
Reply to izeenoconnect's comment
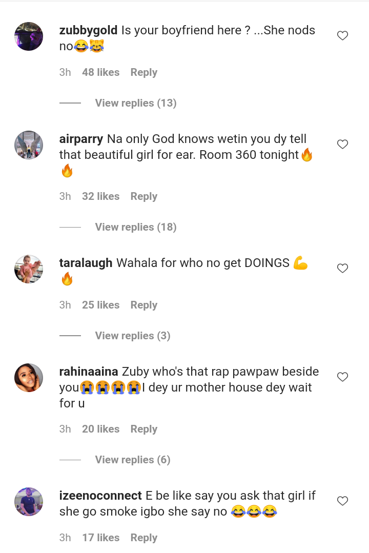click(x=144, y=538)
